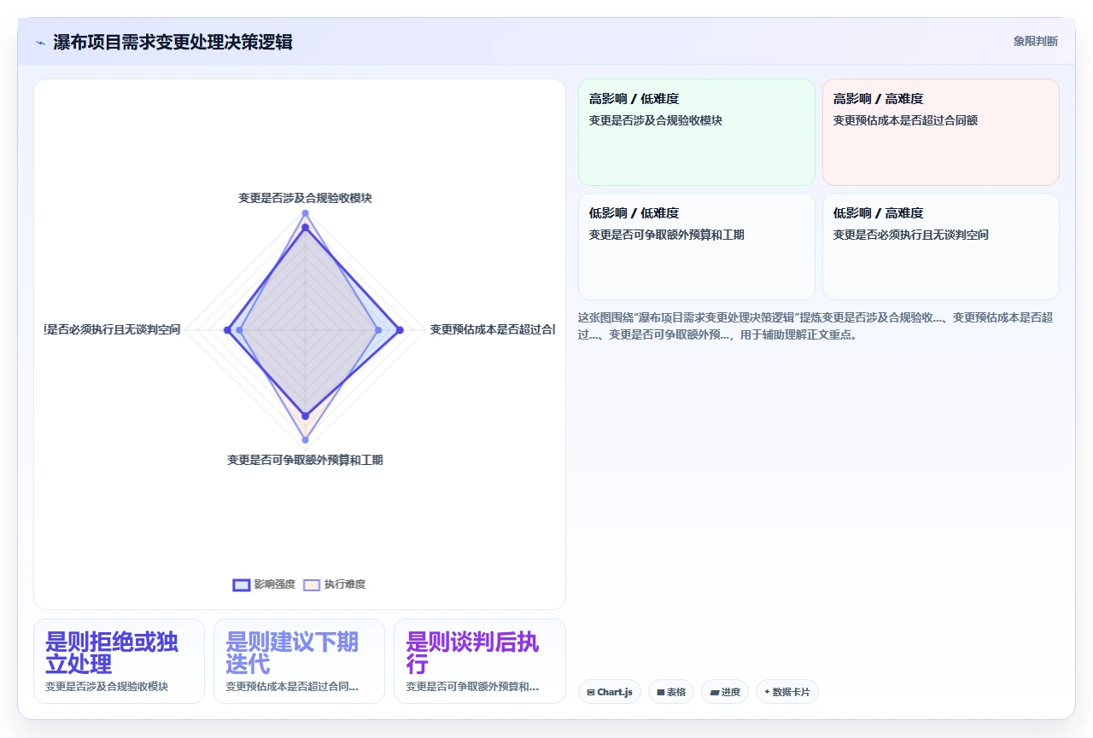Image resolution: width=1093 pixels, height=738 pixels.
Task: Click 变更是否必须执行且无谈判空间 in the 低影响 / 高难度 card
Action: click(x=911, y=235)
